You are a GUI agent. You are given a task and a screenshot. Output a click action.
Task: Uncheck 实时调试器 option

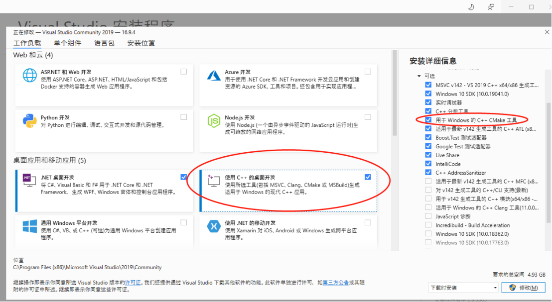click(428, 102)
